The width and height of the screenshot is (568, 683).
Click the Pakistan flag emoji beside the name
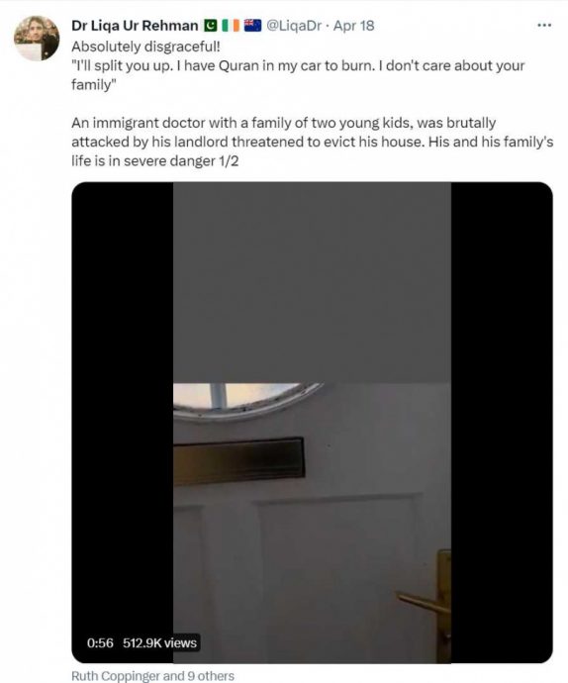point(211,26)
